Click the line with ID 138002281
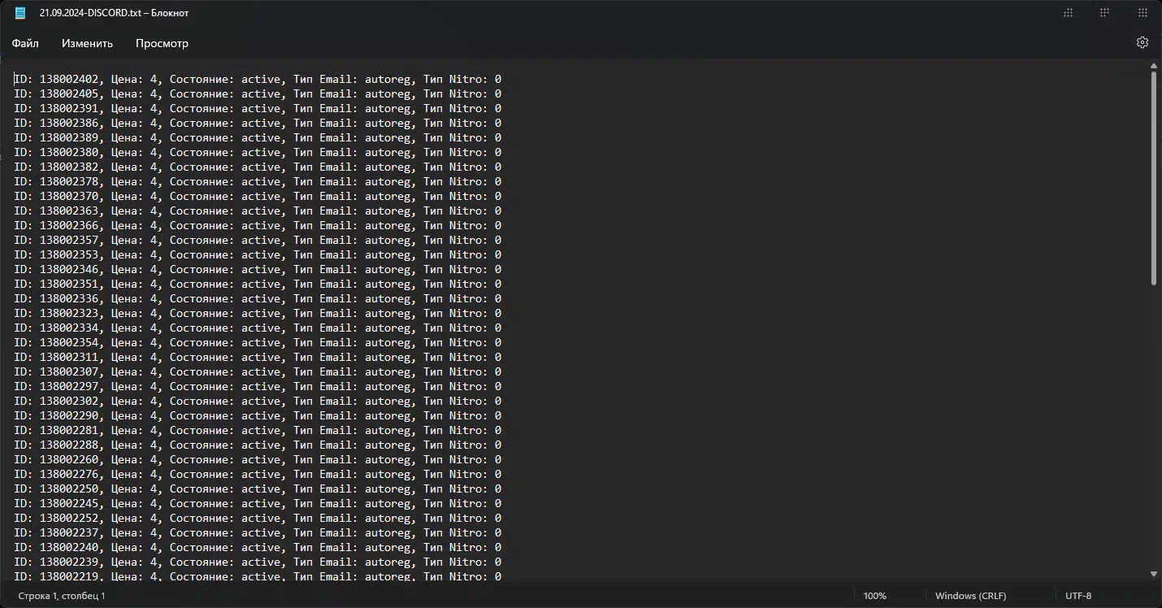The width and height of the screenshot is (1162, 608). (258, 430)
